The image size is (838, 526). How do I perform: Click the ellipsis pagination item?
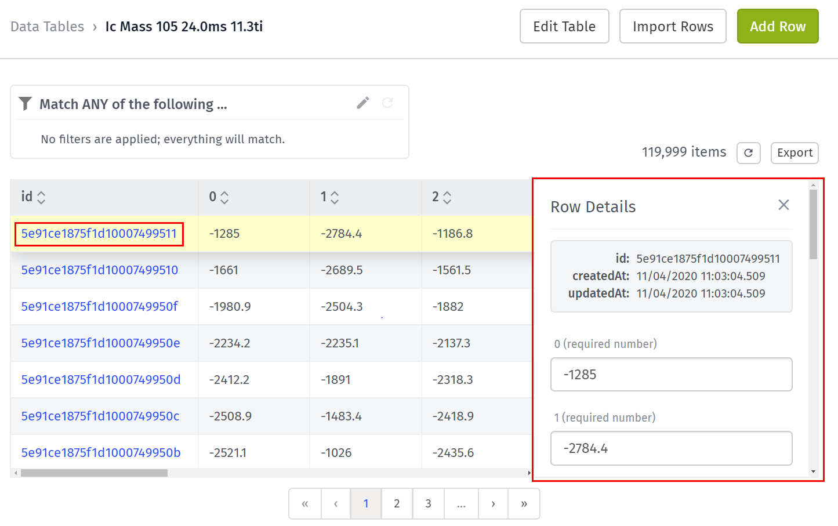[x=461, y=503]
